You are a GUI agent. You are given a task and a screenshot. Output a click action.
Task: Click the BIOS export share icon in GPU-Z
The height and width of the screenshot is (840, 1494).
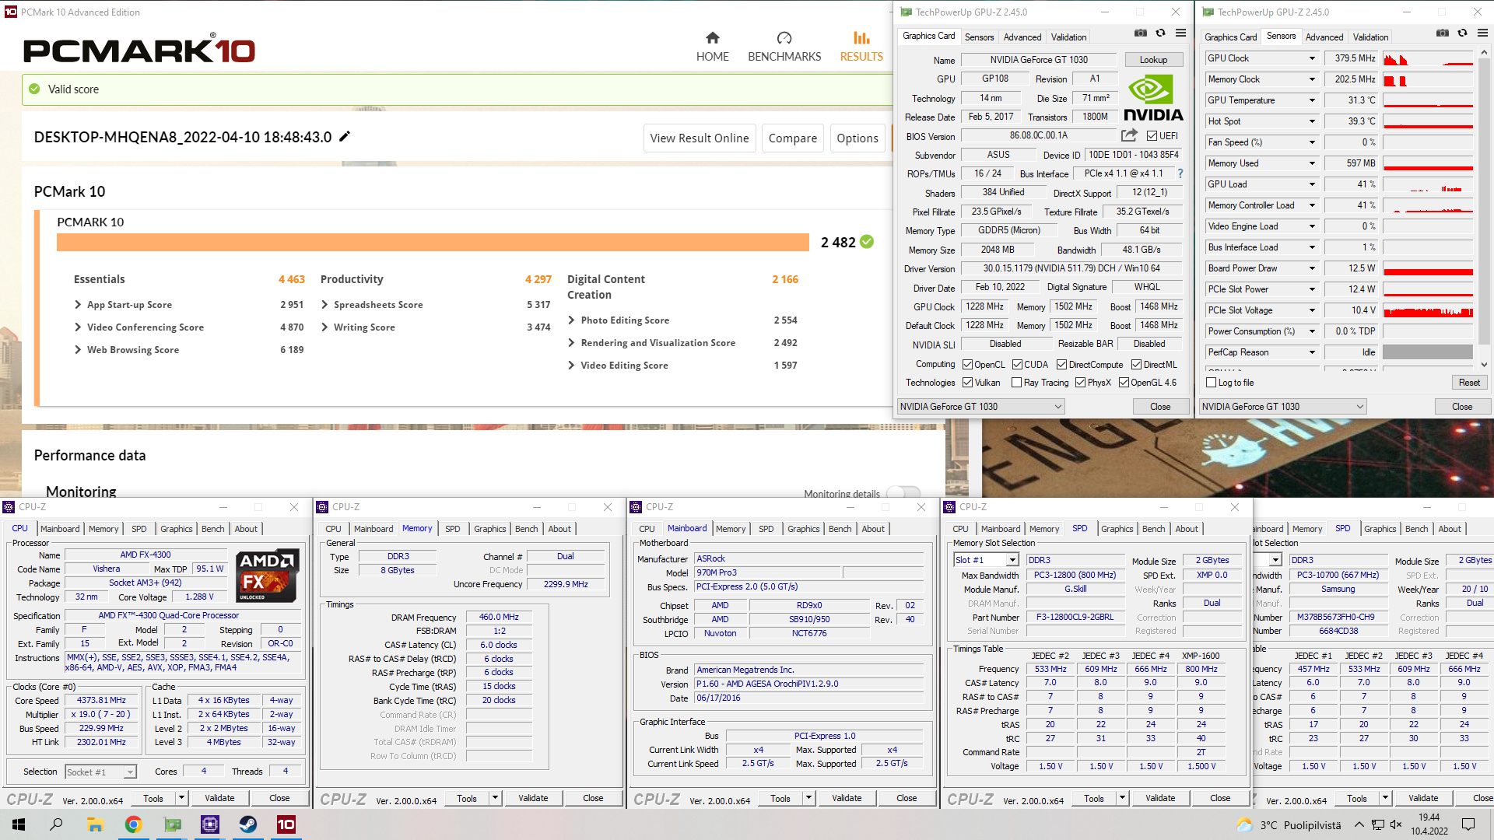point(1129,135)
